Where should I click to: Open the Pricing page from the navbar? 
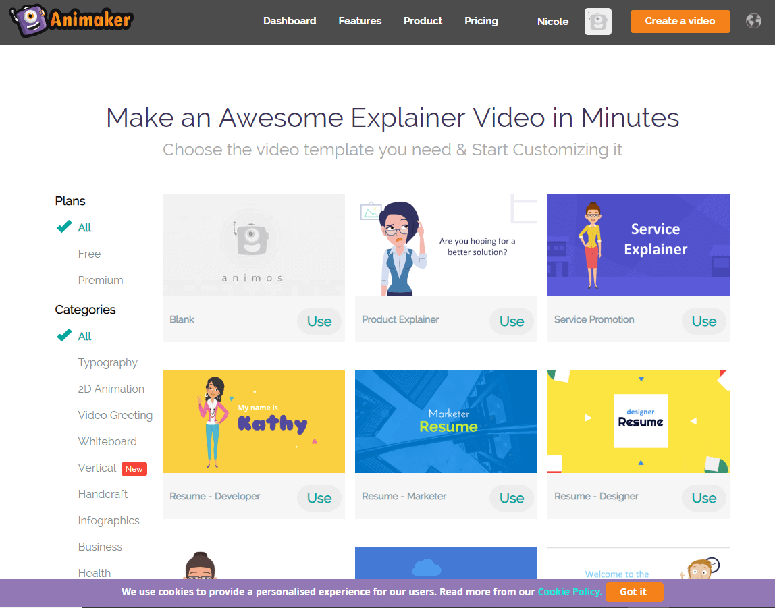point(481,21)
